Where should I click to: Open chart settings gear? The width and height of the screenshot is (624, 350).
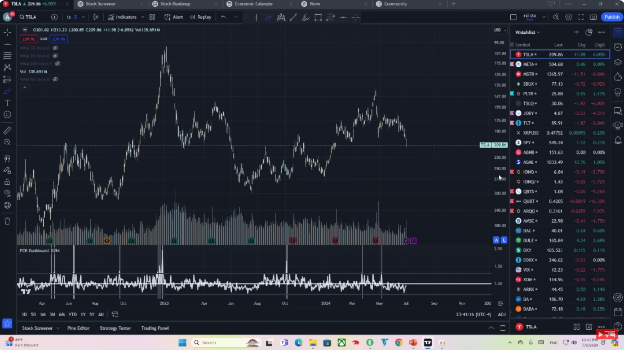pos(569,17)
